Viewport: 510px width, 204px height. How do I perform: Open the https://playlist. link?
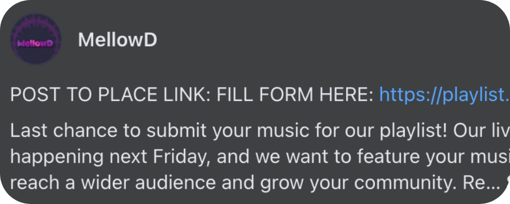[444, 95]
